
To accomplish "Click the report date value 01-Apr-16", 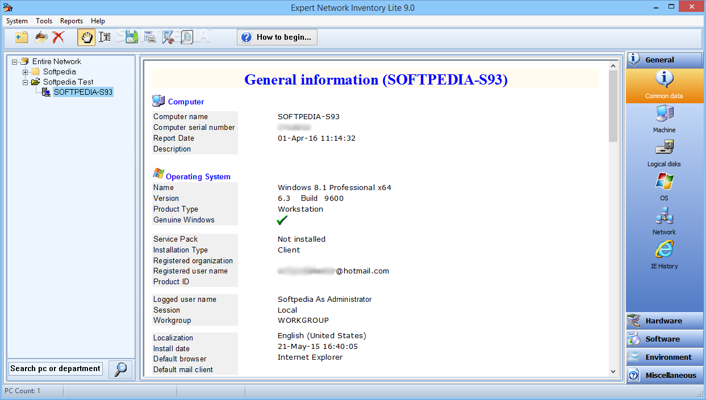I will pos(316,138).
